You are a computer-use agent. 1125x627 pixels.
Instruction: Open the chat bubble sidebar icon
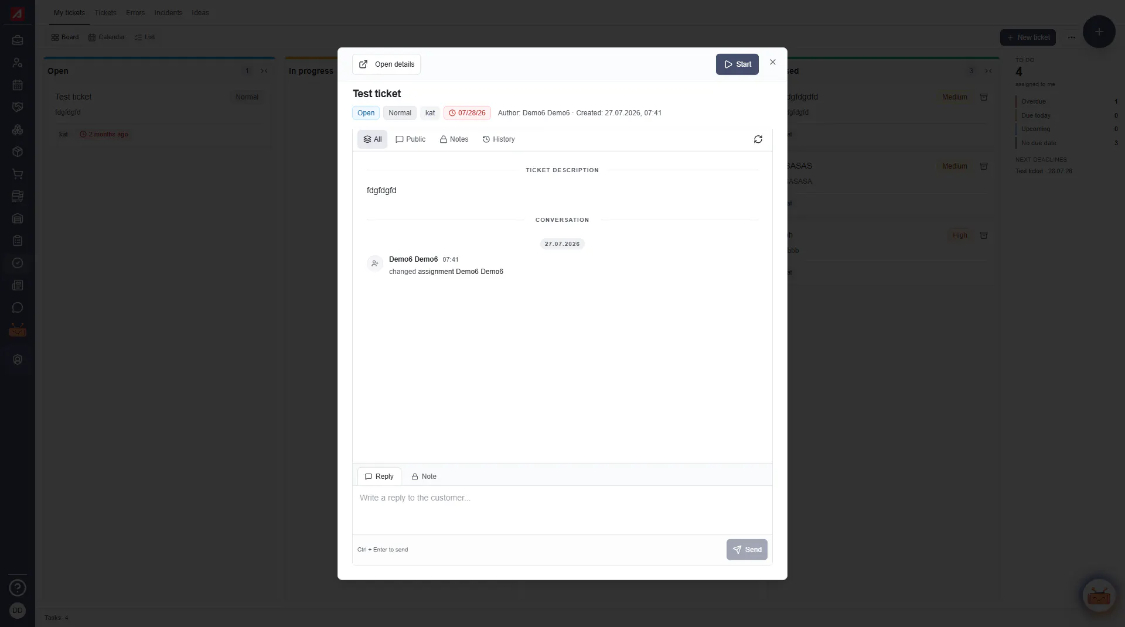18,308
